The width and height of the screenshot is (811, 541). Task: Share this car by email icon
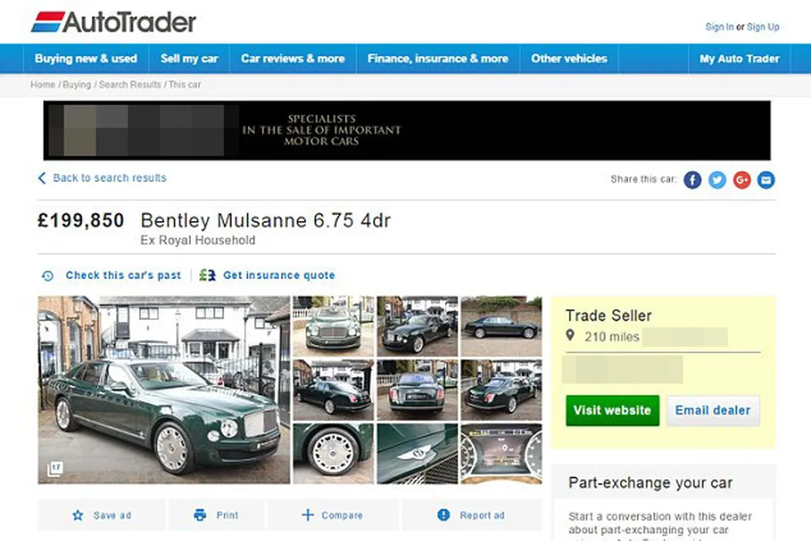[766, 179]
